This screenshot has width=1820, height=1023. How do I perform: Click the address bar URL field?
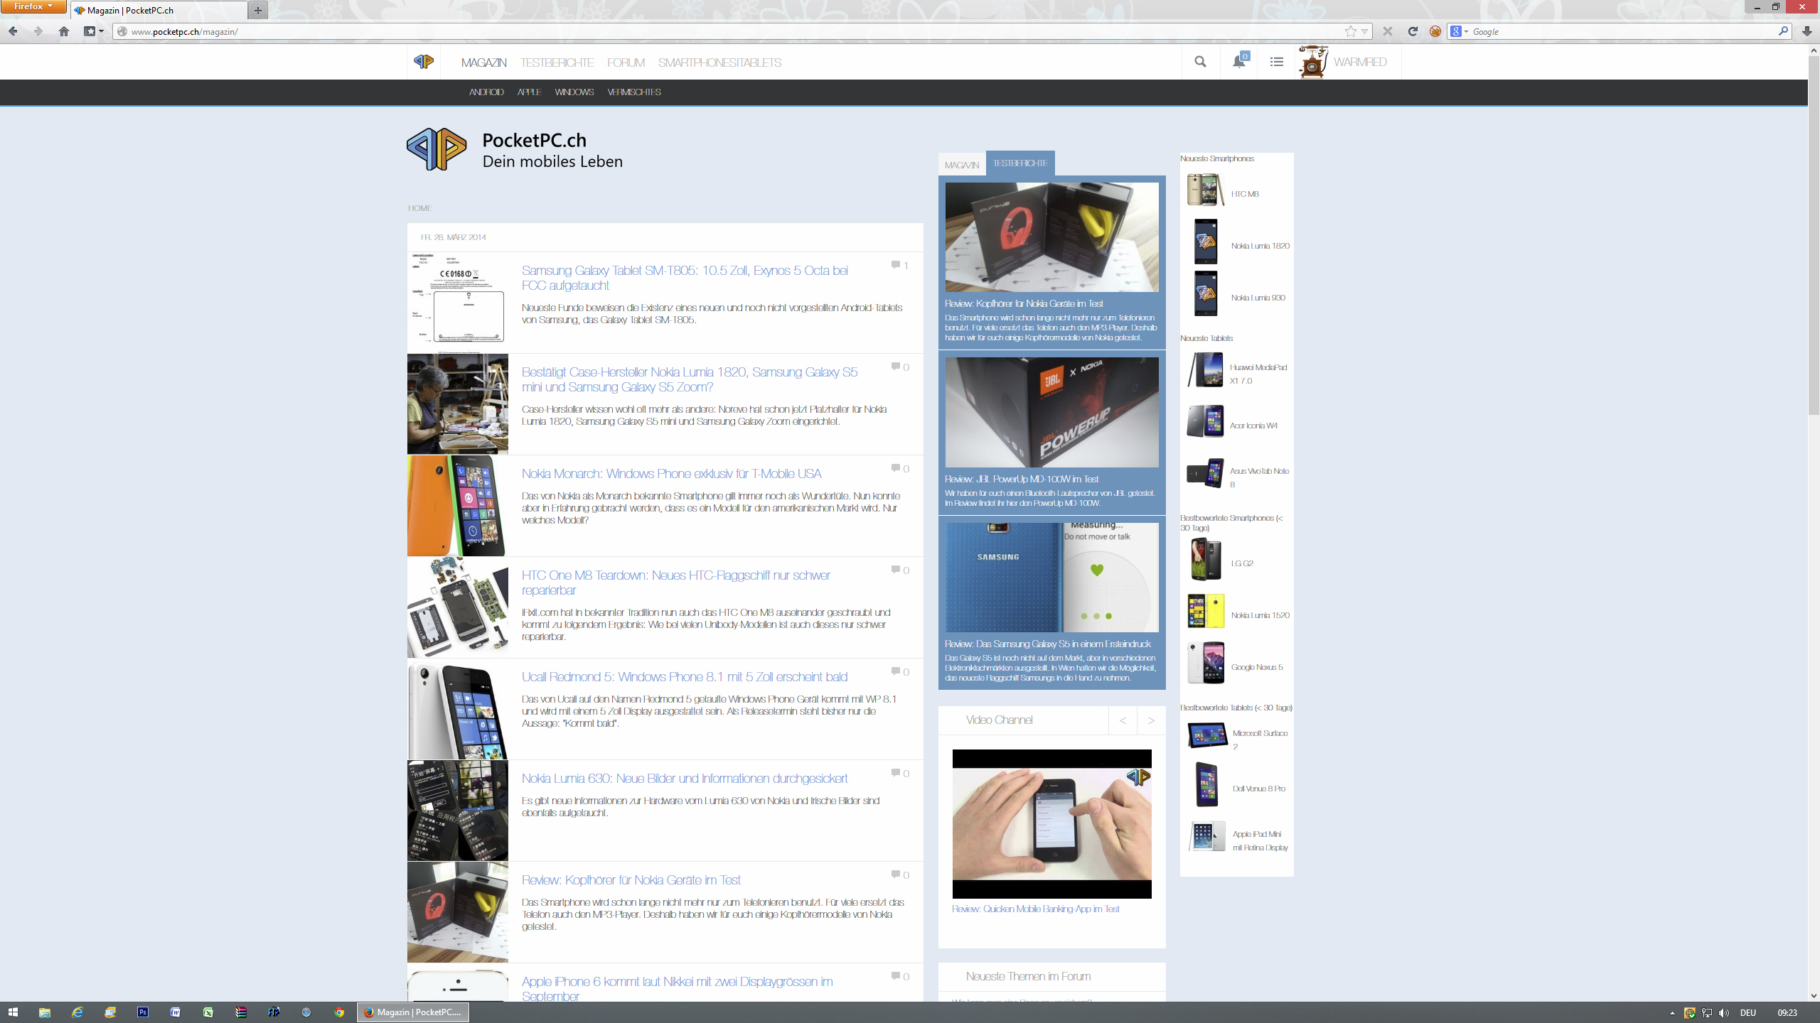732,31
